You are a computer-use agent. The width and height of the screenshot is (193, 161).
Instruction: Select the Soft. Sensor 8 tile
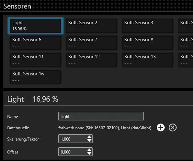click(148, 43)
